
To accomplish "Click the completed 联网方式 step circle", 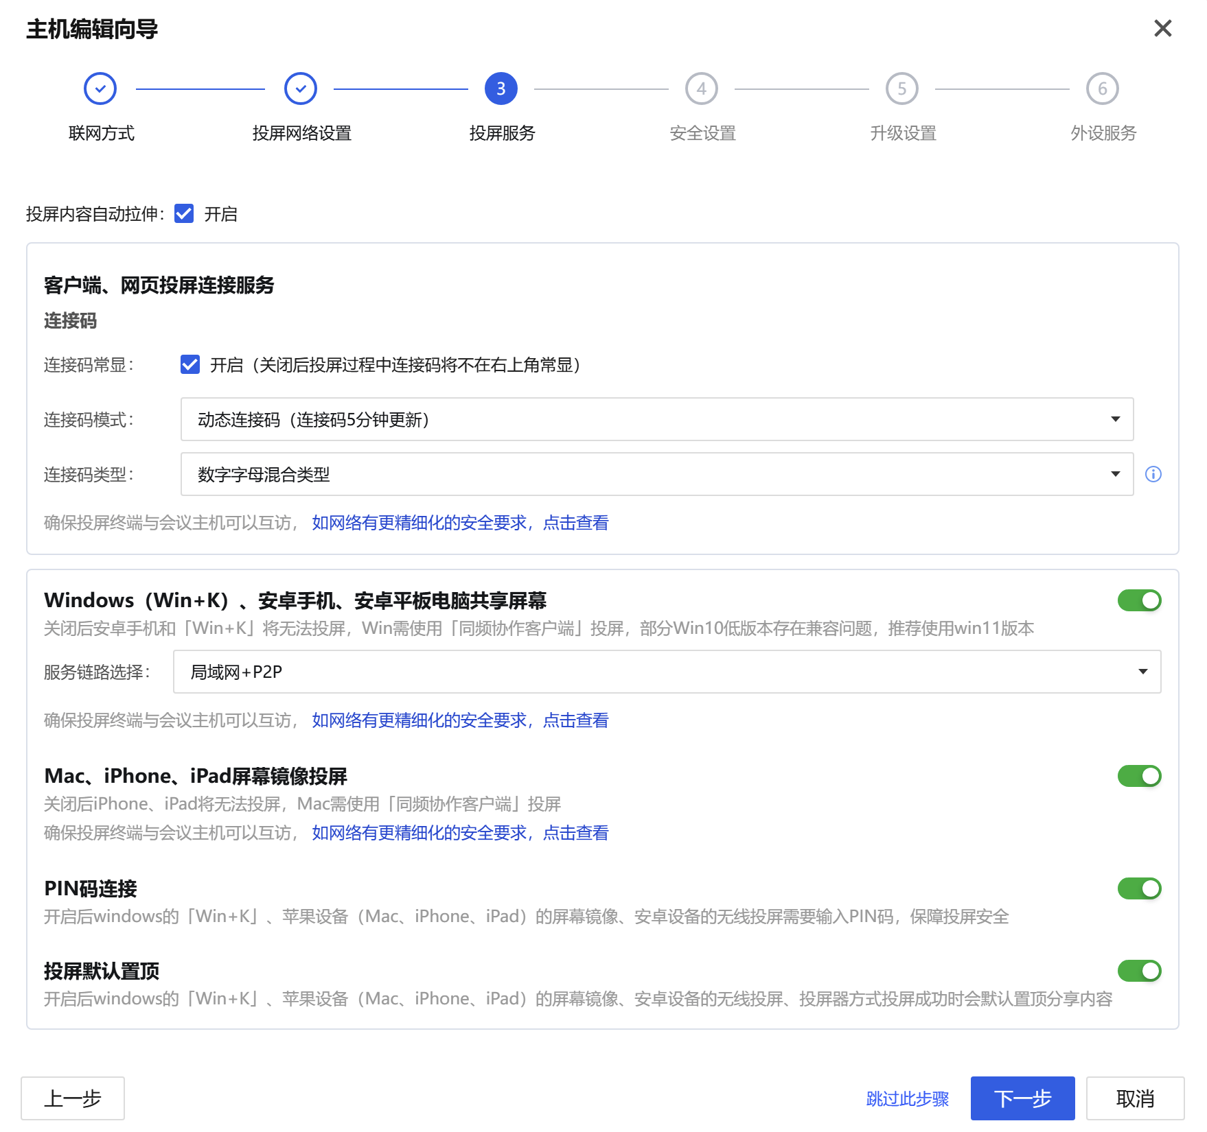I will pyautogui.click(x=100, y=89).
